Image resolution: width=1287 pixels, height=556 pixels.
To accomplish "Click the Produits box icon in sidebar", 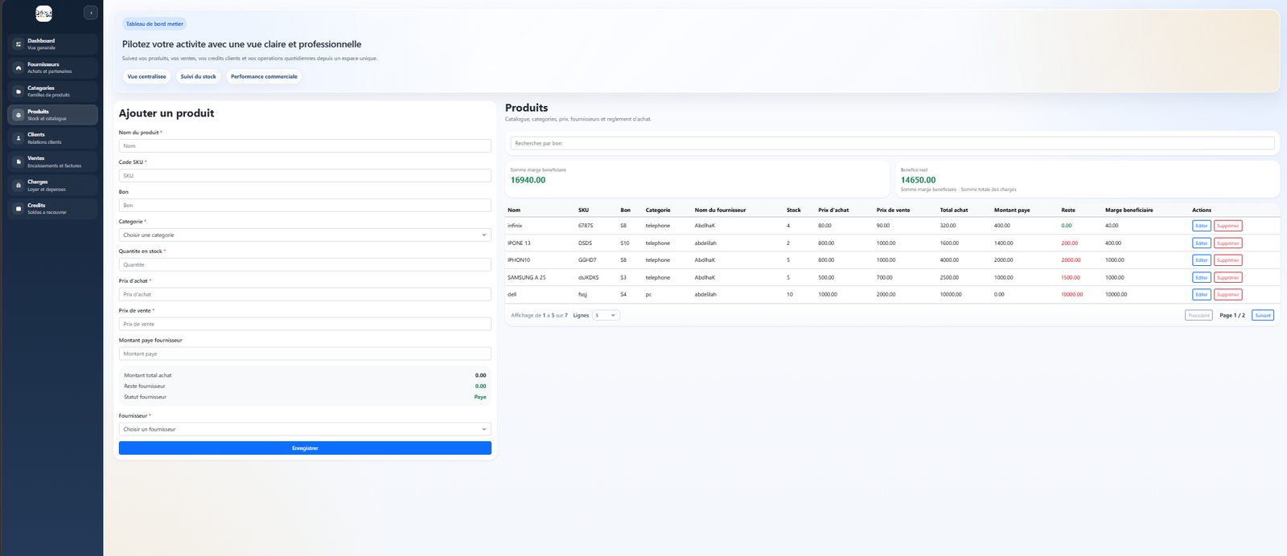I will point(19,115).
